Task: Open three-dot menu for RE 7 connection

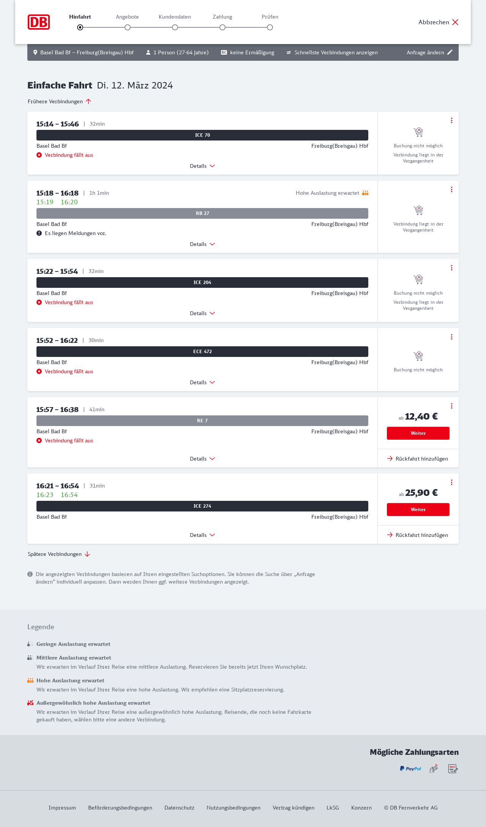Action: [451, 406]
